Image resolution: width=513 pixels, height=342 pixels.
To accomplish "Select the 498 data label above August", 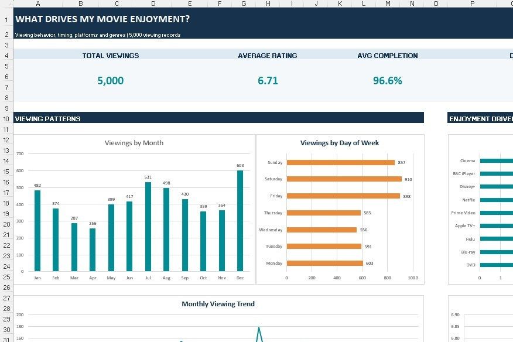I will [x=166, y=183].
